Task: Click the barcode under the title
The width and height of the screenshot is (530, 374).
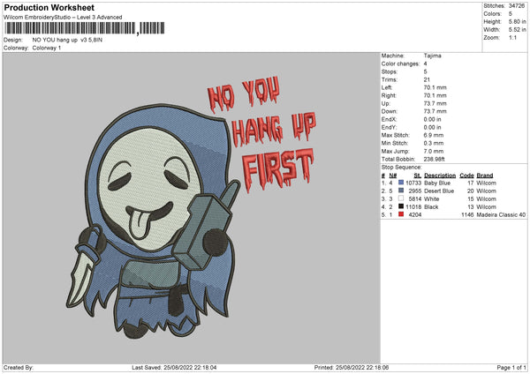Action: [84, 28]
